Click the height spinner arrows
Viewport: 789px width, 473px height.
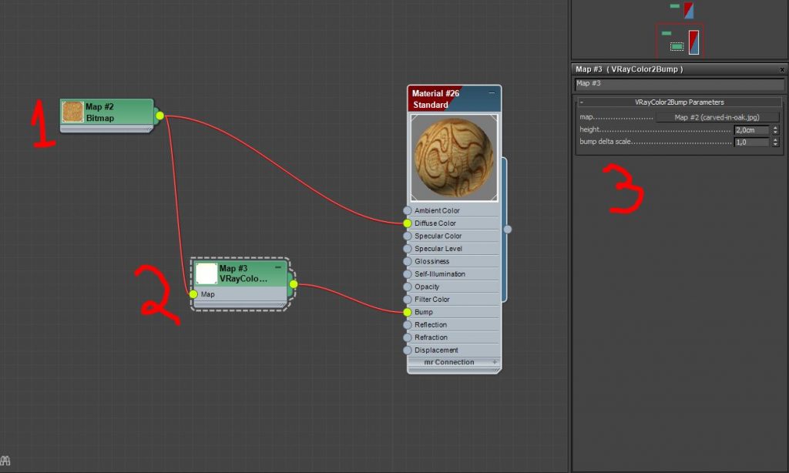click(x=775, y=130)
